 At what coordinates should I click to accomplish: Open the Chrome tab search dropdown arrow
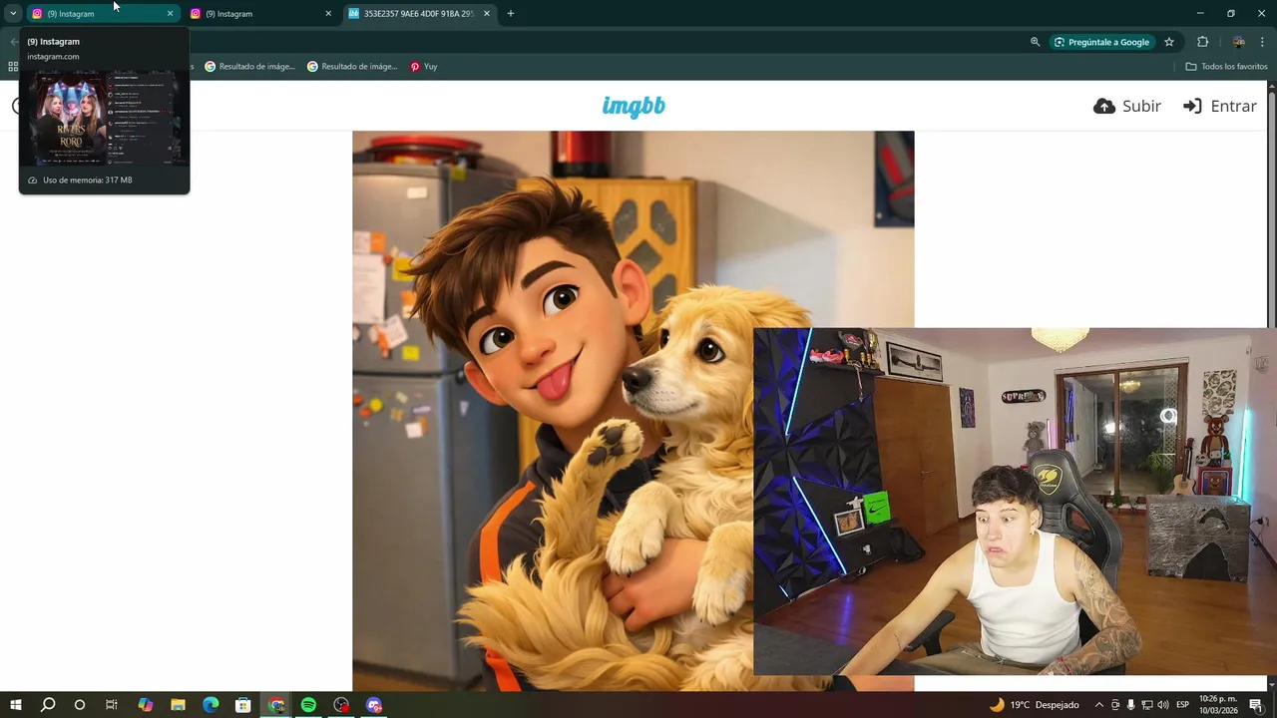coord(13,13)
